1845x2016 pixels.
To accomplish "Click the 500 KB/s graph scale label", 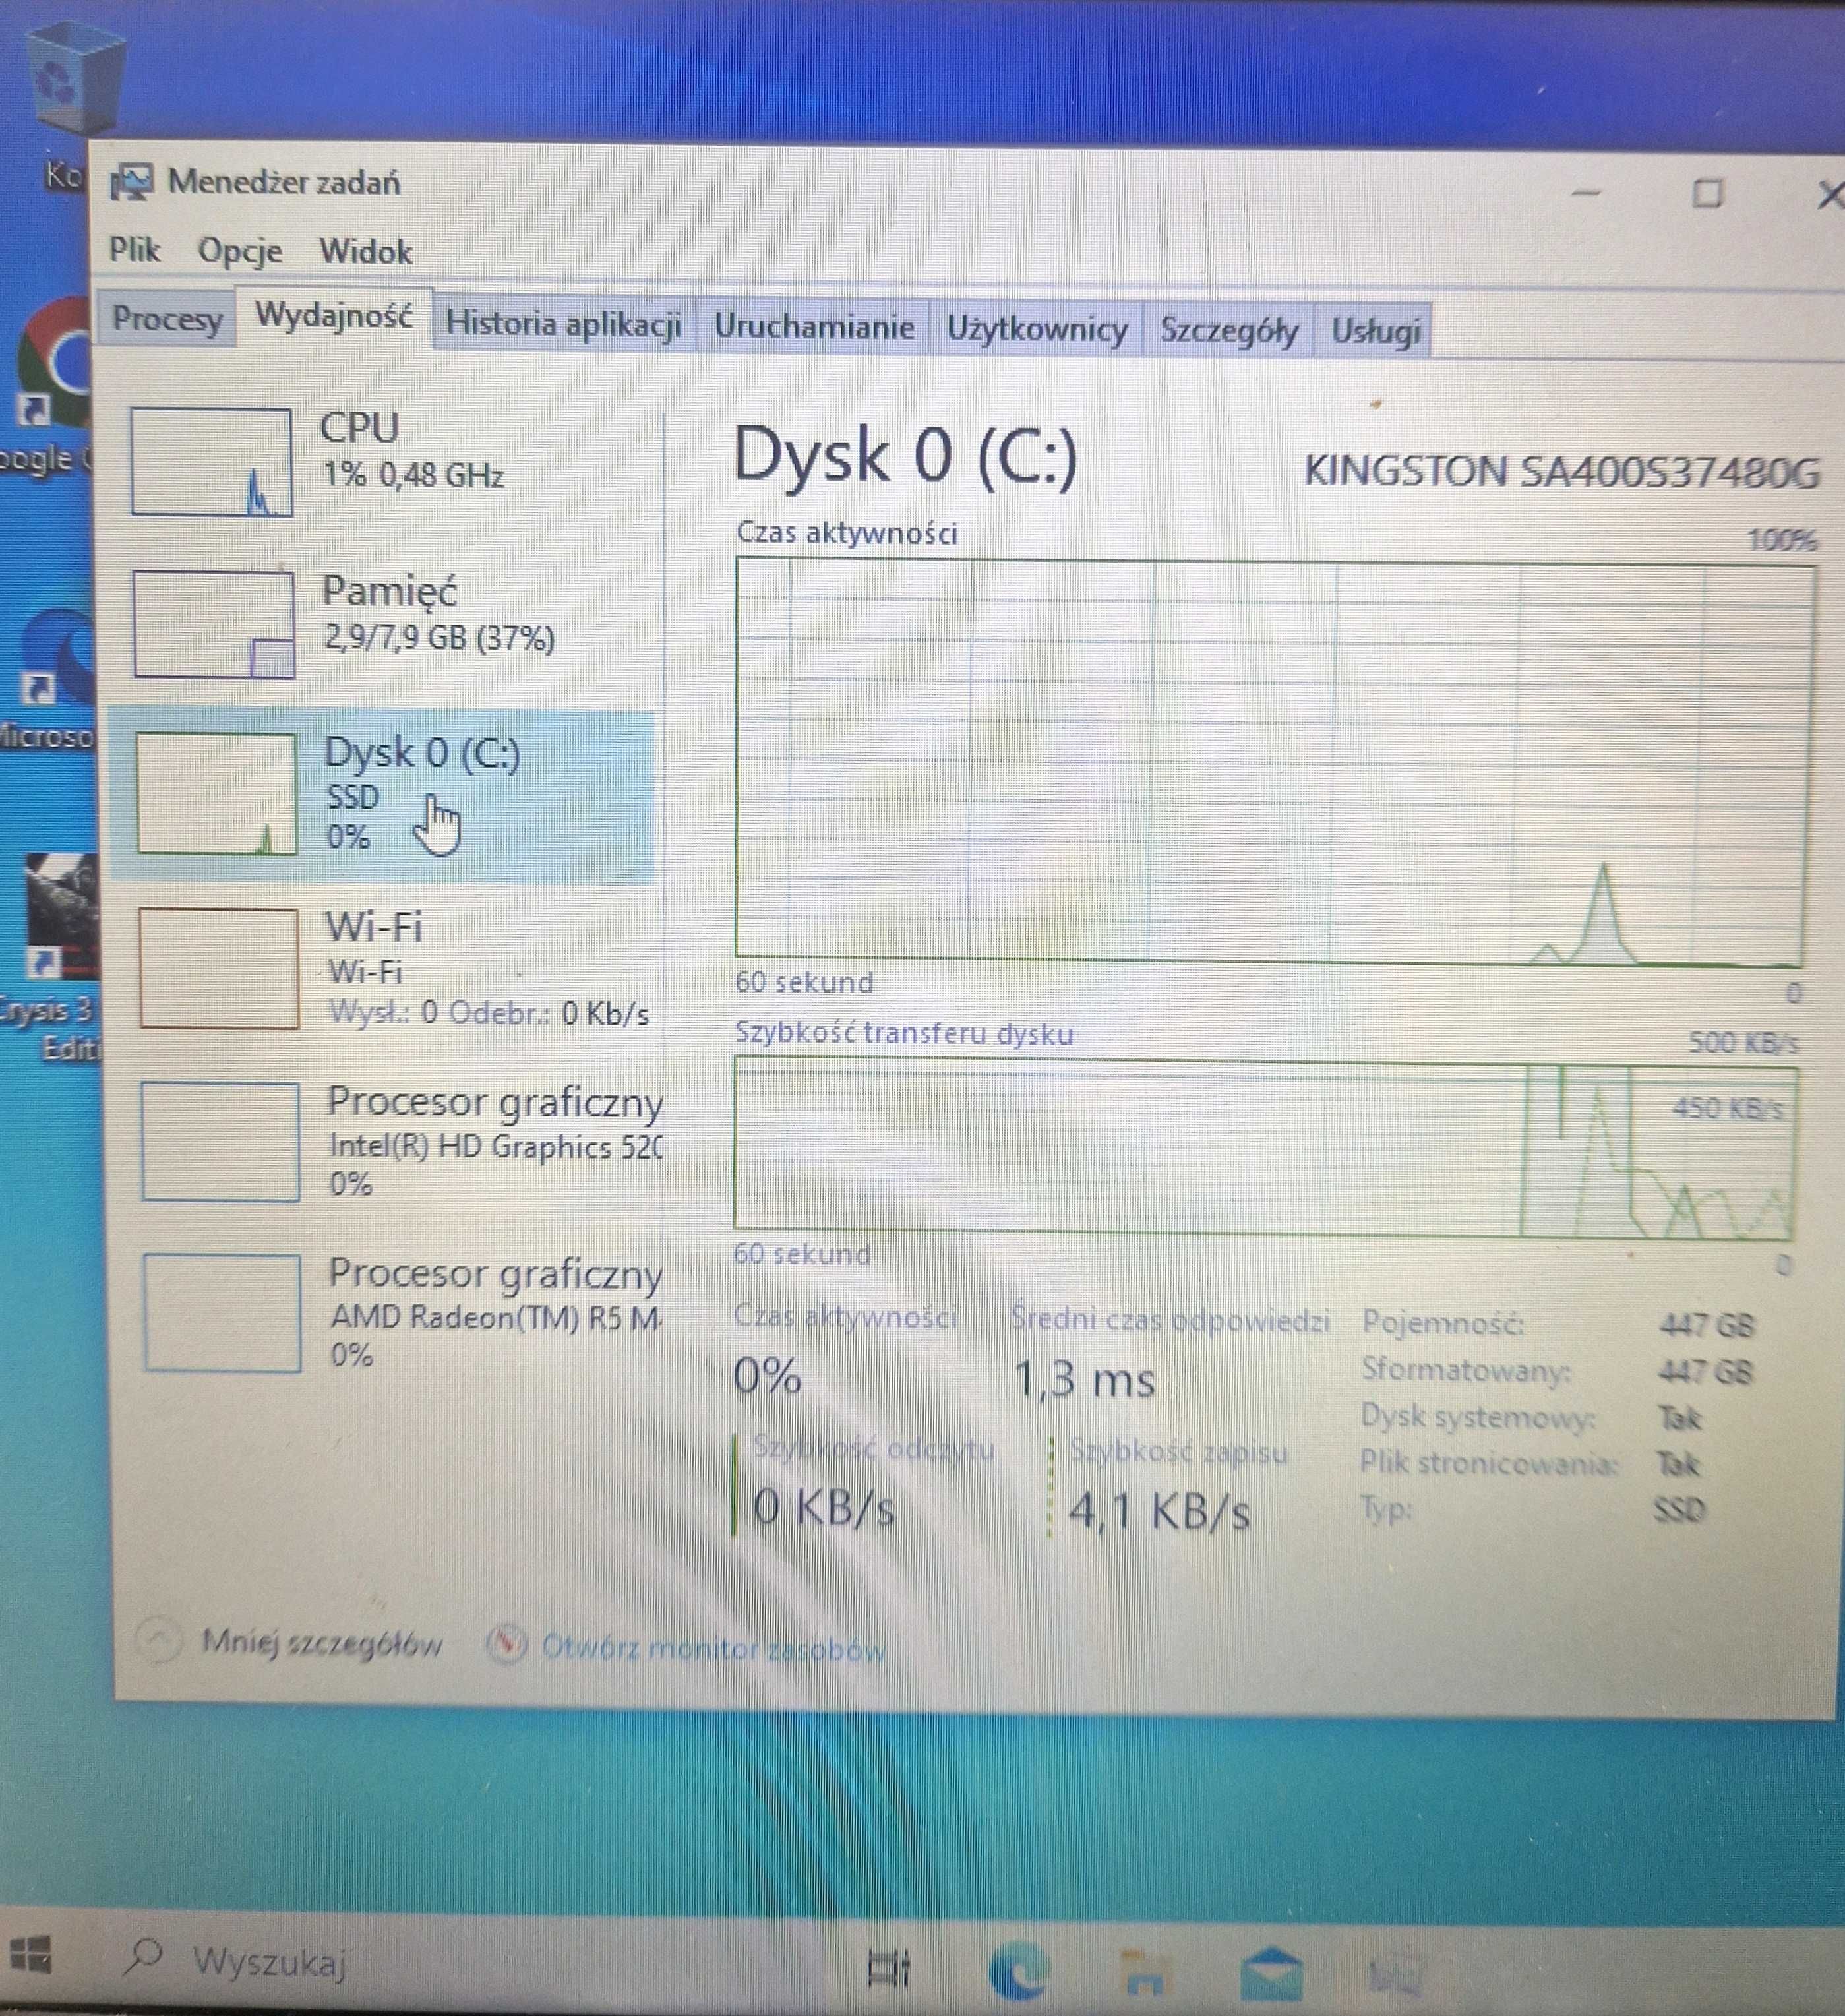I will [x=1744, y=1043].
